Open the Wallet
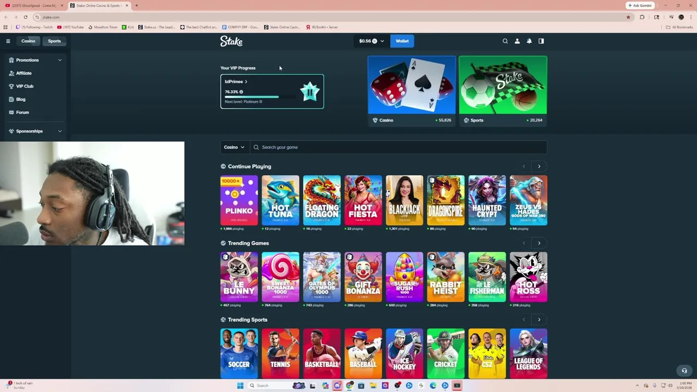 (402, 41)
